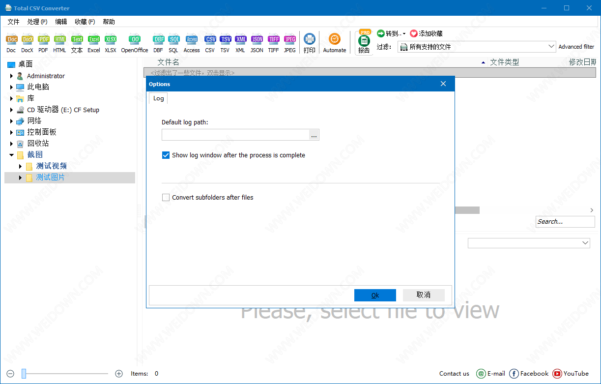Expand the 库 tree node

point(11,99)
